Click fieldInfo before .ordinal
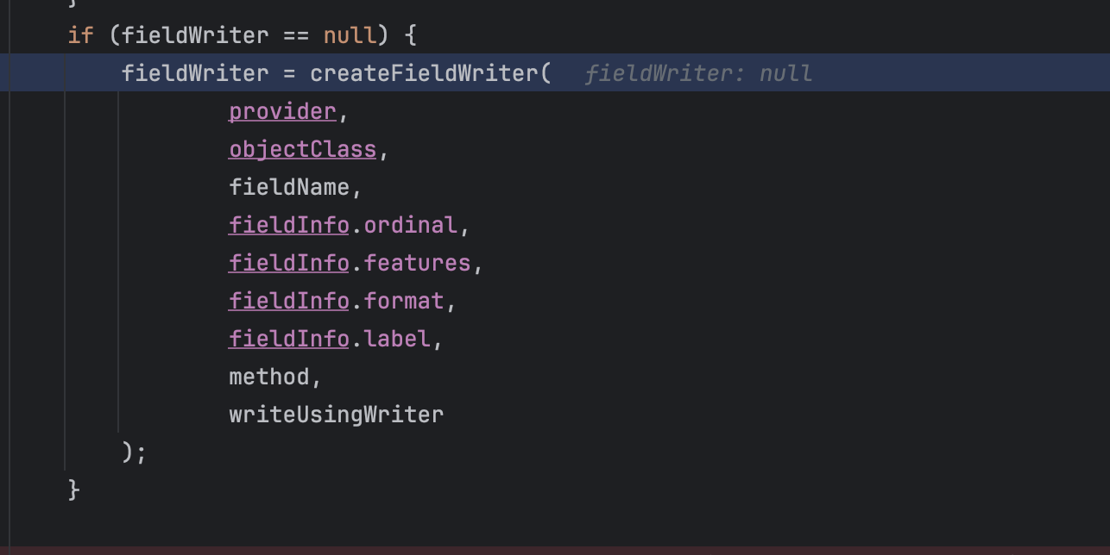Image resolution: width=1110 pixels, height=555 pixels. [x=288, y=226]
